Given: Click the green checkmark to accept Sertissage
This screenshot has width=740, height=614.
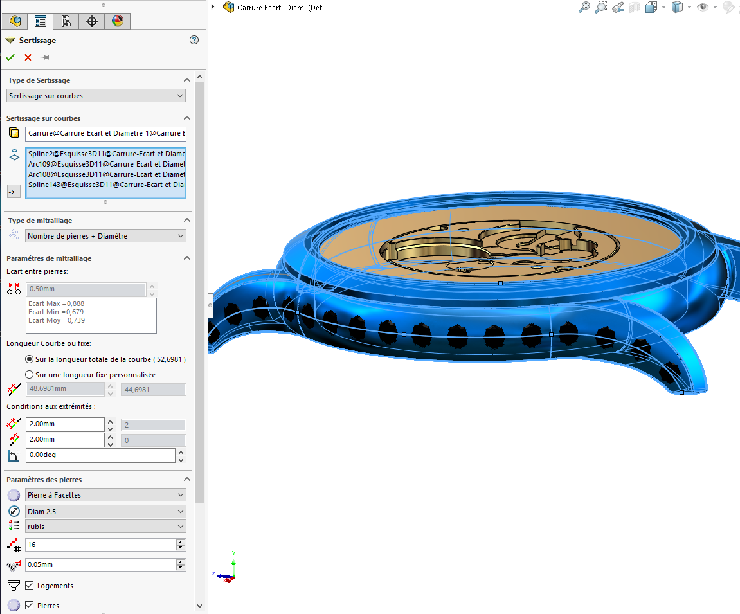Looking at the screenshot, I should click(x=10, y=57).
